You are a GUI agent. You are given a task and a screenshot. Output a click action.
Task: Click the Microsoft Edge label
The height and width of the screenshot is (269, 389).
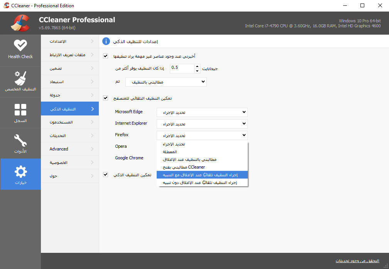[129, 112]
